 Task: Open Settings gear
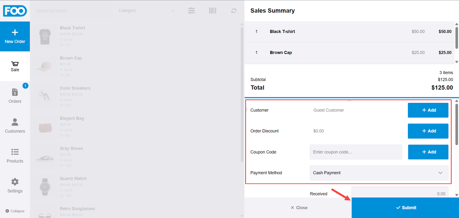(x=15, y=186)
